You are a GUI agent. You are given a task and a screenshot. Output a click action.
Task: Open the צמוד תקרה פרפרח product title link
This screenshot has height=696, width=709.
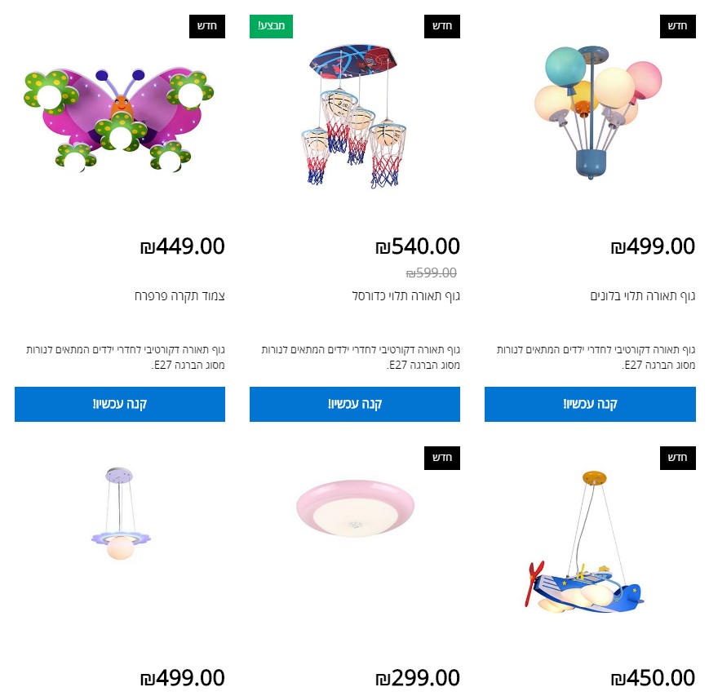pyautogui.click(x=180, y=295)
